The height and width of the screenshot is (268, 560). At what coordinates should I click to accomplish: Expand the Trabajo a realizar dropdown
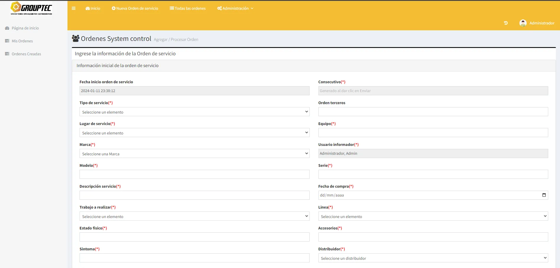point(194,216)
